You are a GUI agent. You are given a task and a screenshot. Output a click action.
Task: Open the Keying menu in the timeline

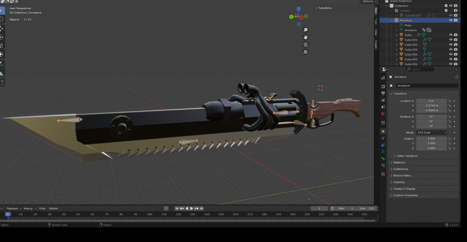[30, 208]
